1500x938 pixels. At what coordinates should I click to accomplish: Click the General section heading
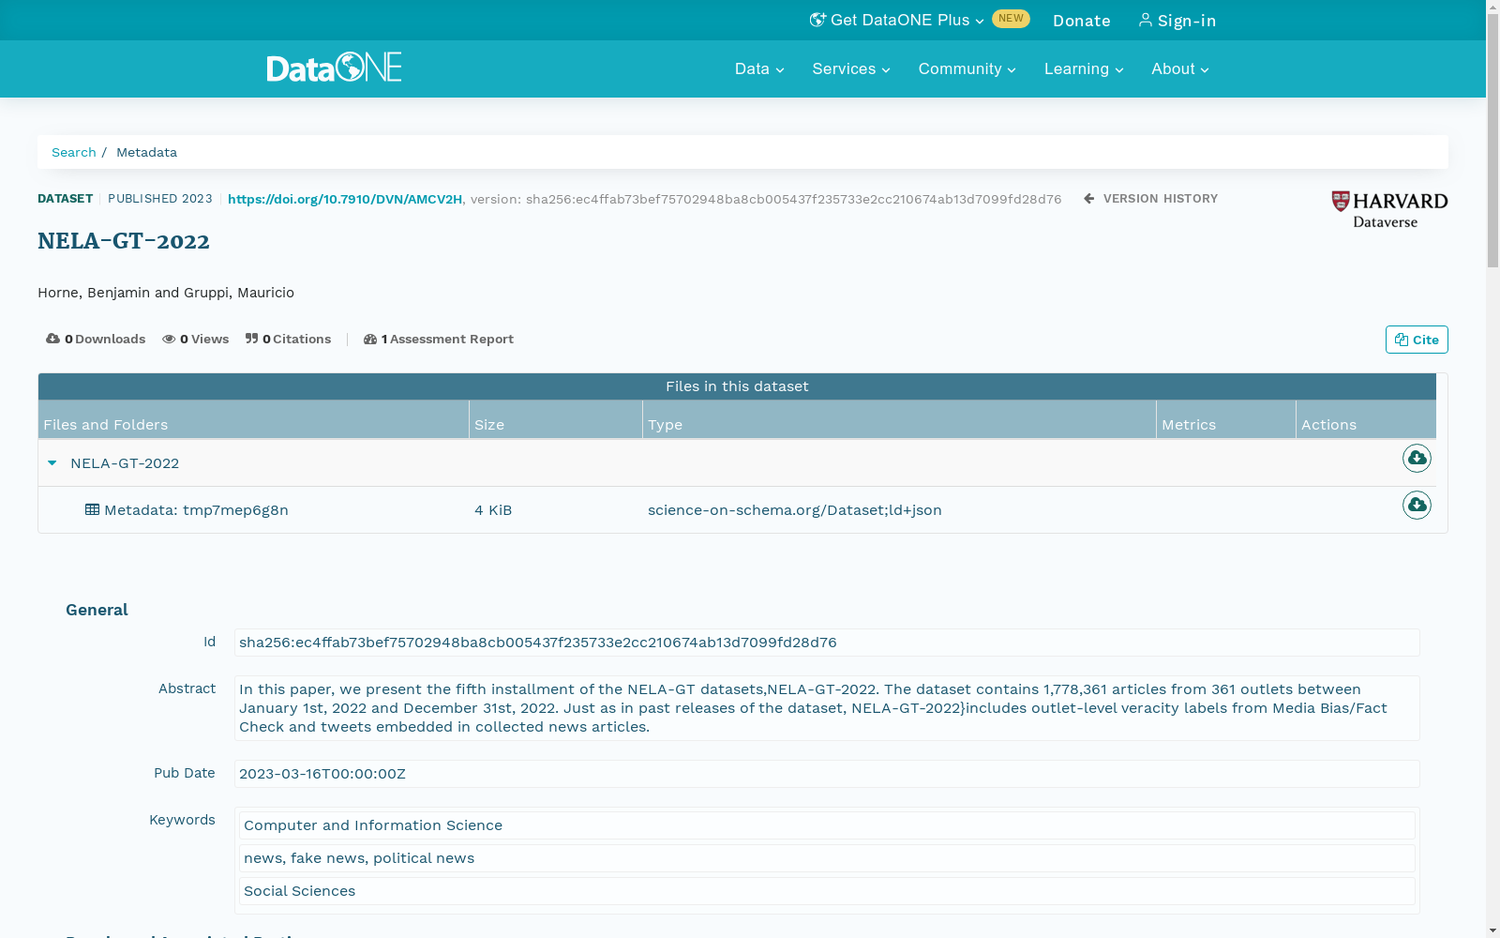tap(97, 610)
